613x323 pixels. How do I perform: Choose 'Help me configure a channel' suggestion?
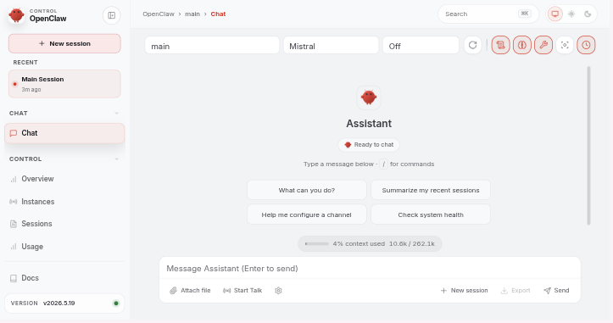tap(307, 214)
